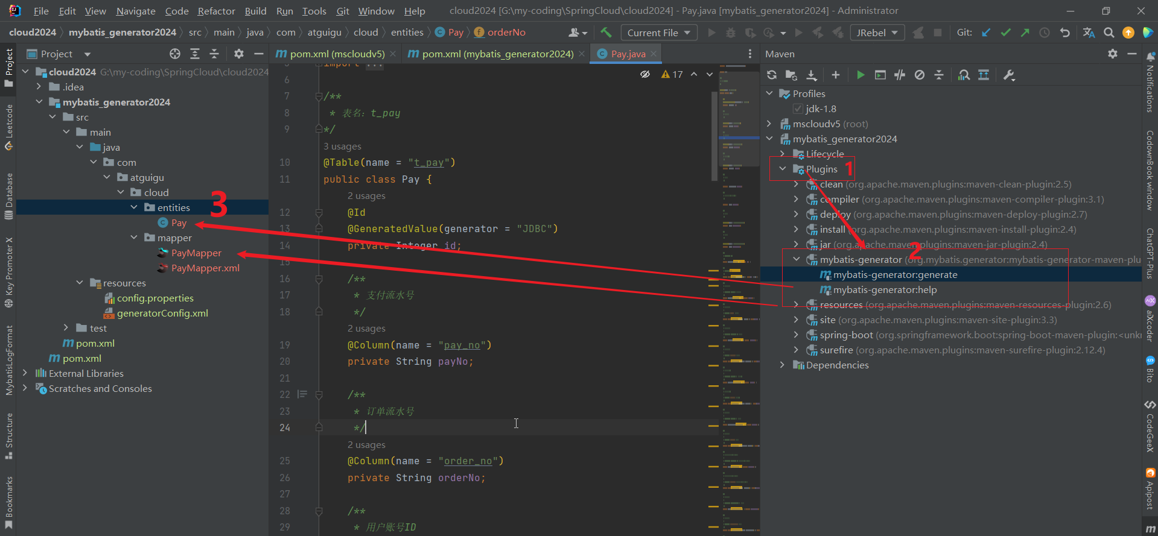
Task: Toggle jdk-1.8 profile checkbox
Action: [x=798, y=109]
